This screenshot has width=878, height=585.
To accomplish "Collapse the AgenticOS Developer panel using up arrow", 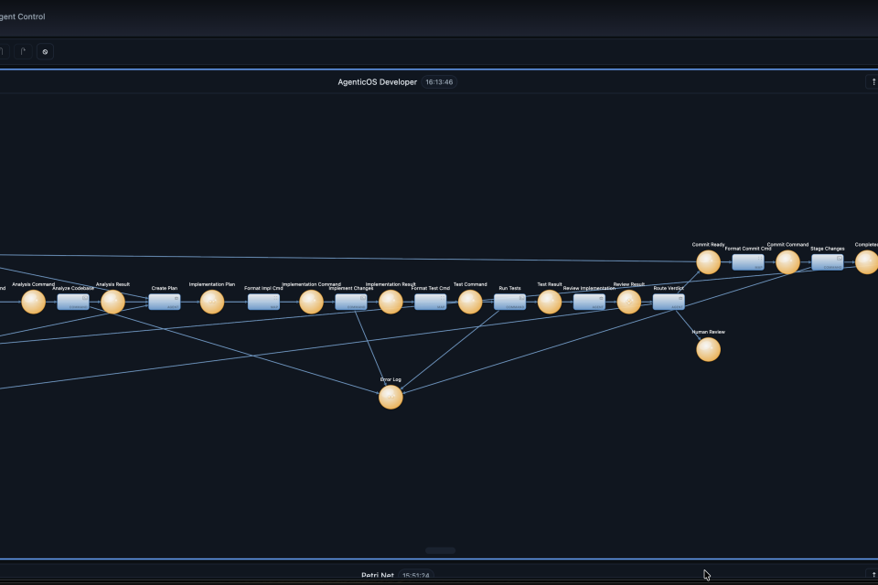I will pyautogui.click(x=873, y=82).
